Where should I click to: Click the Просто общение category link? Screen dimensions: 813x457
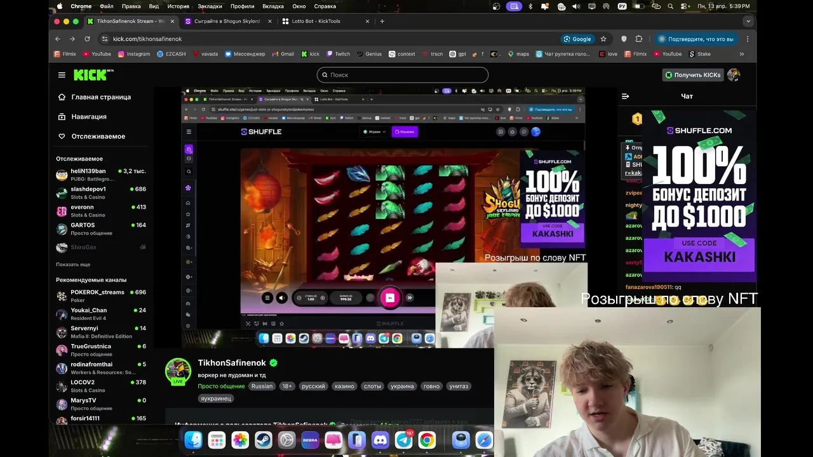coord(221,386)
